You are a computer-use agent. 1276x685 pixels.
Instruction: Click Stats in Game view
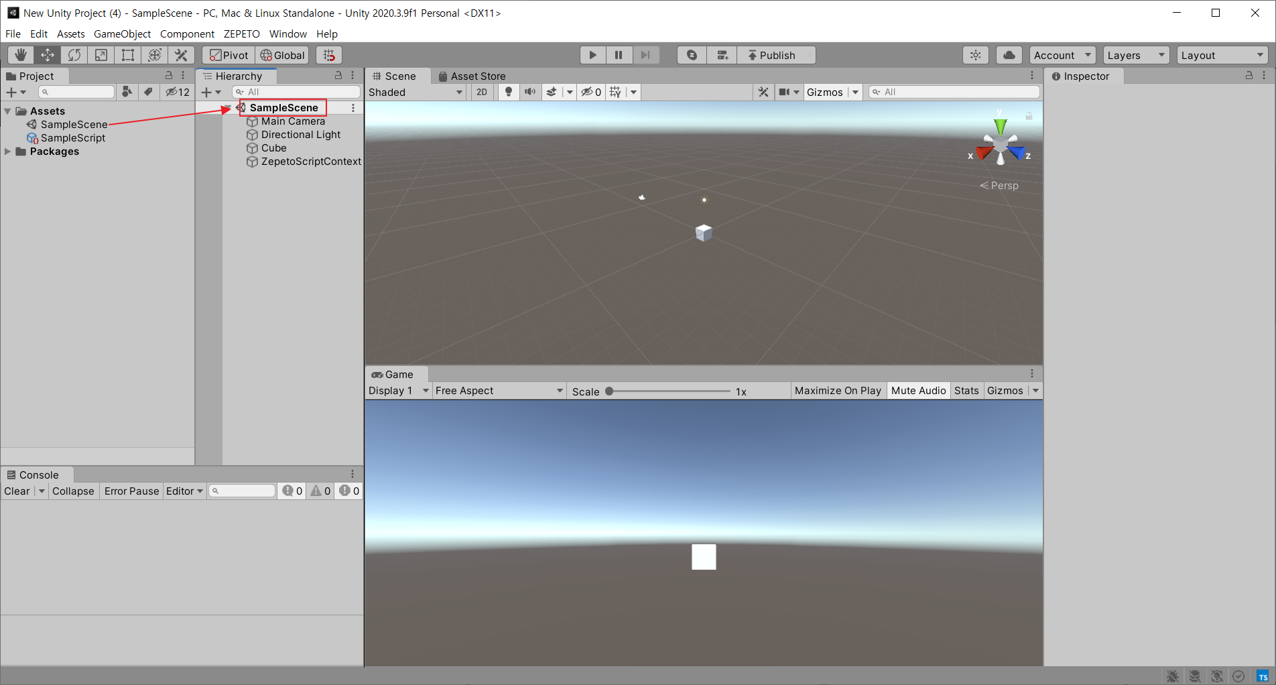966,391
